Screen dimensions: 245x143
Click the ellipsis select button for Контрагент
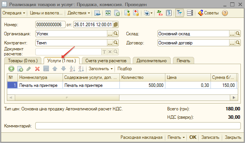click(x=110, y=42)
